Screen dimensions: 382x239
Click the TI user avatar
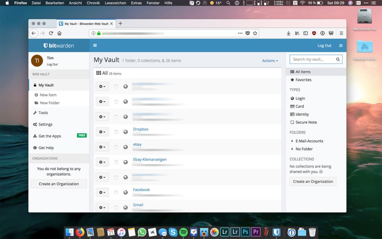point(37,61)
